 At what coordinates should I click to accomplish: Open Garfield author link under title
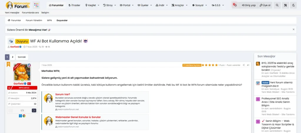click(15, 47)
